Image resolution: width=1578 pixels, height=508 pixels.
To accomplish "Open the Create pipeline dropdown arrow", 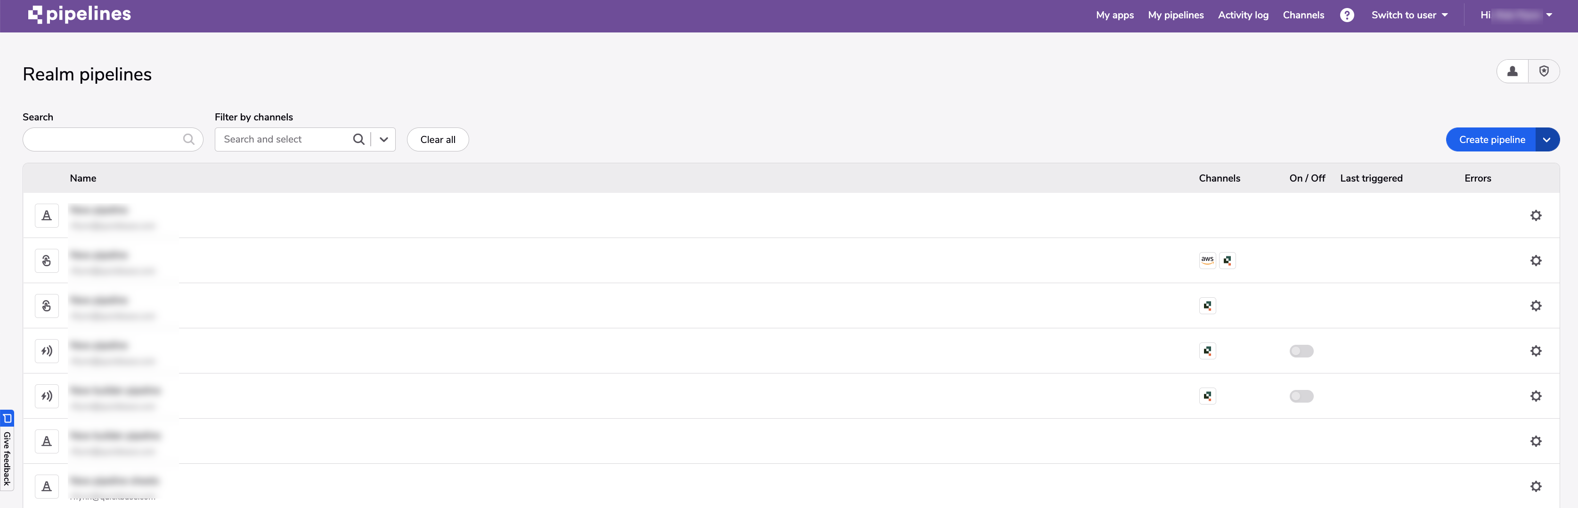I will (x=1547, y=140).
